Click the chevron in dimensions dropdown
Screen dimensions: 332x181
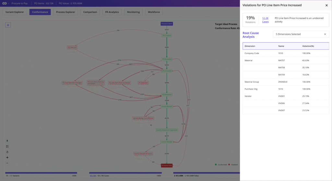pos(325,34)
